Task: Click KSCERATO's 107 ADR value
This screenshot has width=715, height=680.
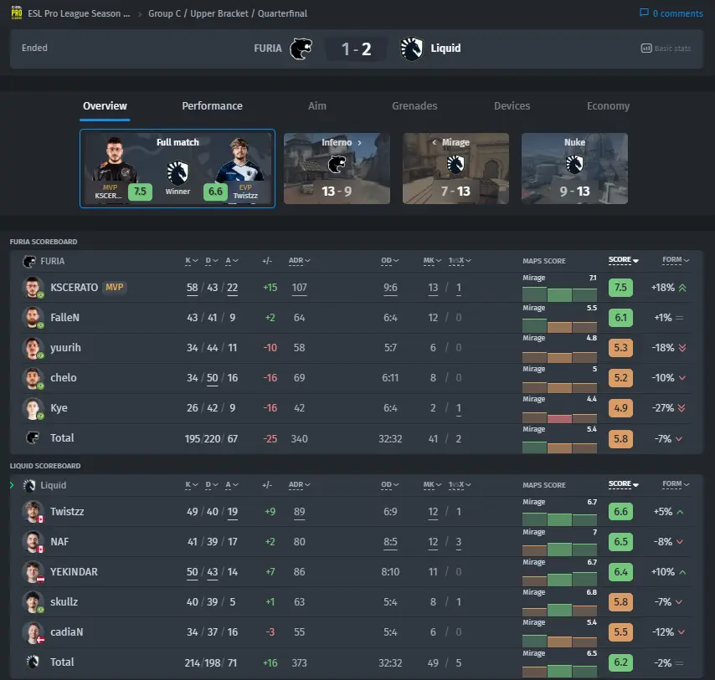Action: (x=299, y=288)
